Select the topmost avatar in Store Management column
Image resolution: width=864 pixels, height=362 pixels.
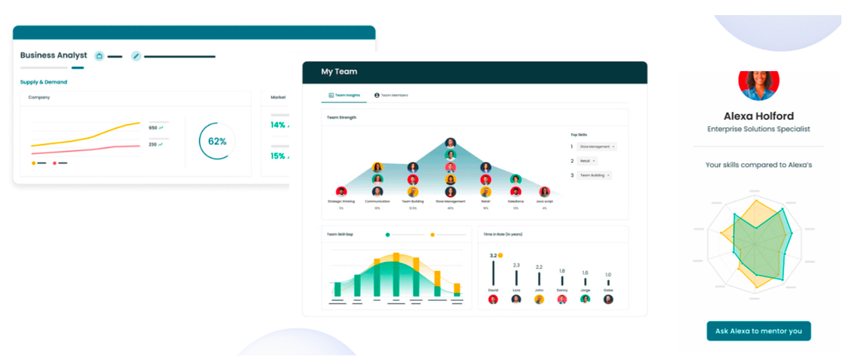click(x=450, y=143)
